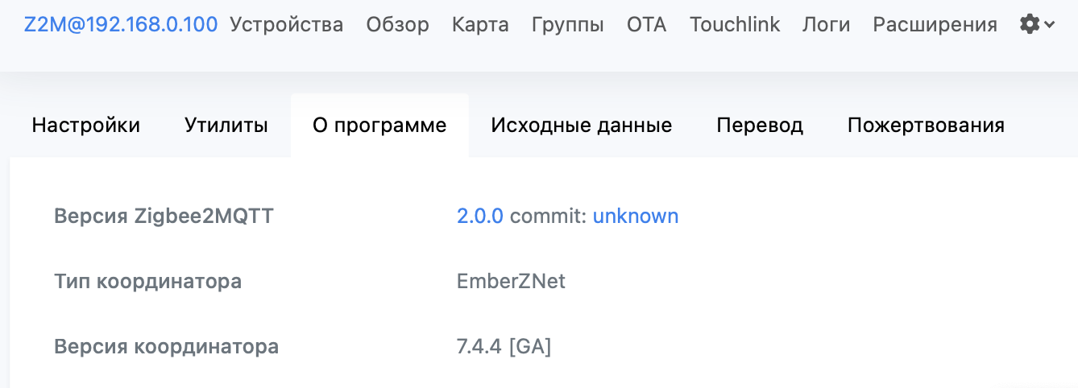Select Группы in the navigation bar
Screen dimensions: 1078x388
click(568, 25)
